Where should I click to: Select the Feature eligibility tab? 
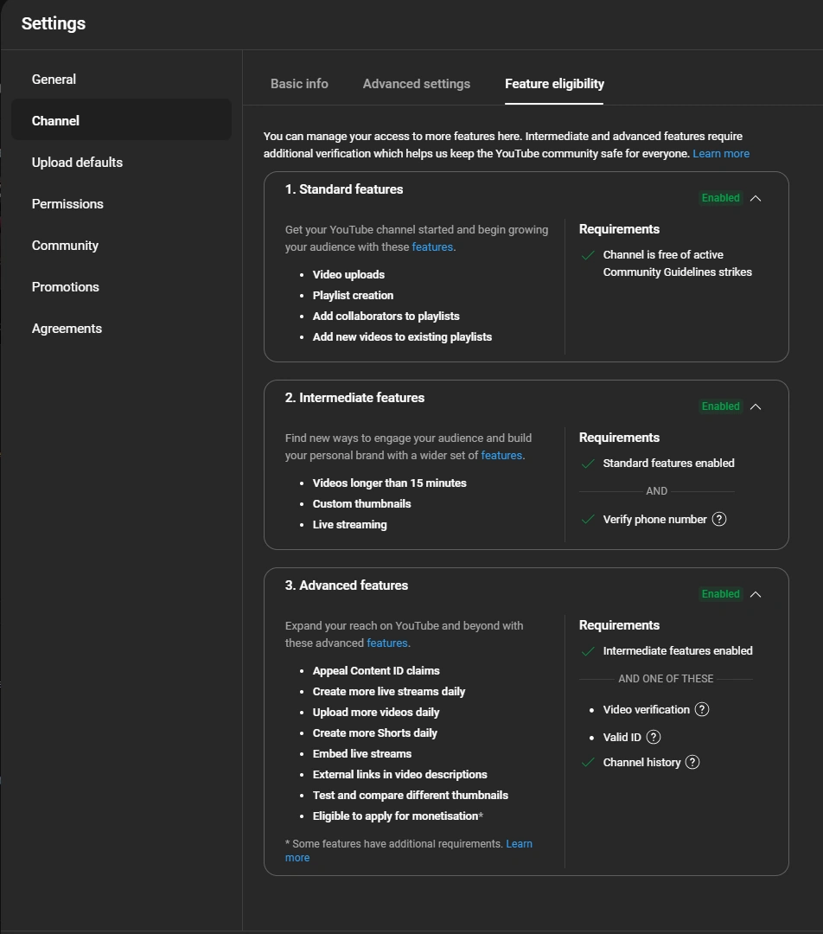click(x=554, y=84)
